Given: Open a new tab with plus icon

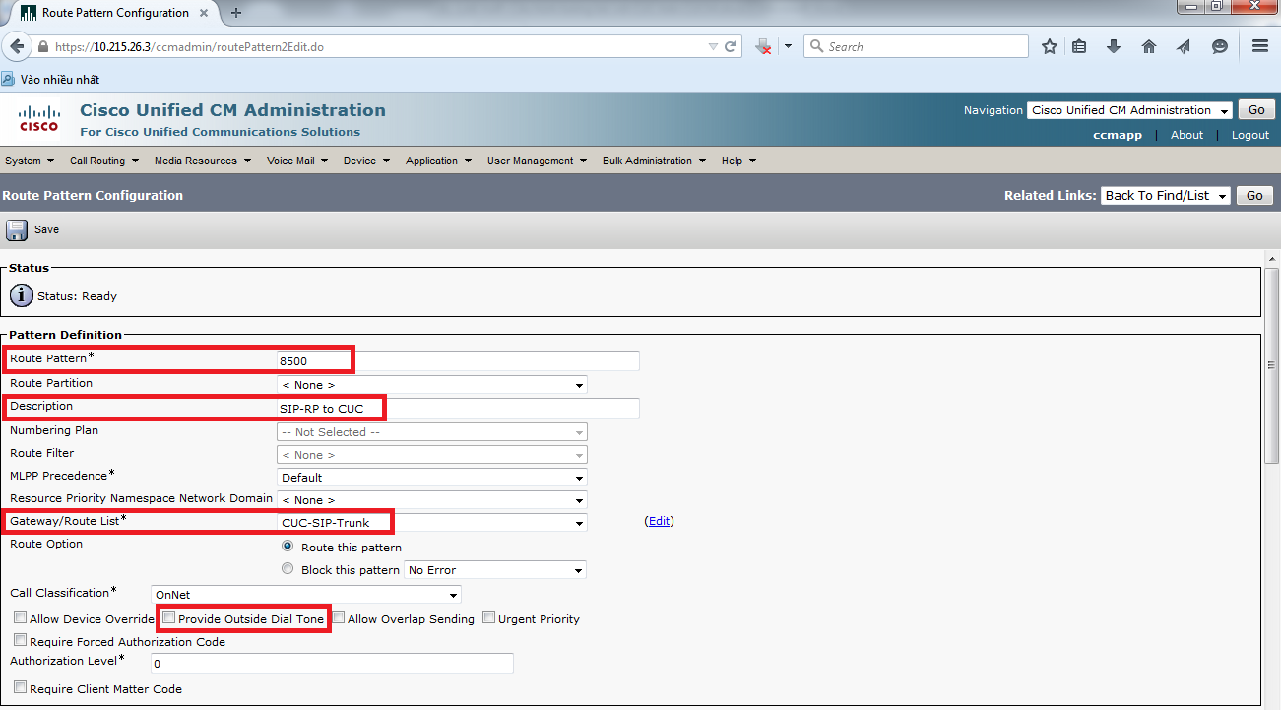Looking at the screenshot, I should tap(236, 13).
